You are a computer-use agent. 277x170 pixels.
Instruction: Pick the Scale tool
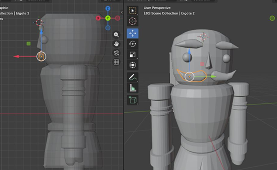(133, 55)
